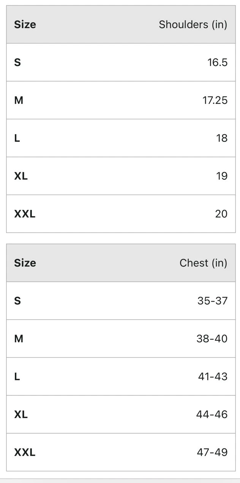Select size XL in the Chest table
The height and width of the screenshot is (483, 240).
coord(21,414)
